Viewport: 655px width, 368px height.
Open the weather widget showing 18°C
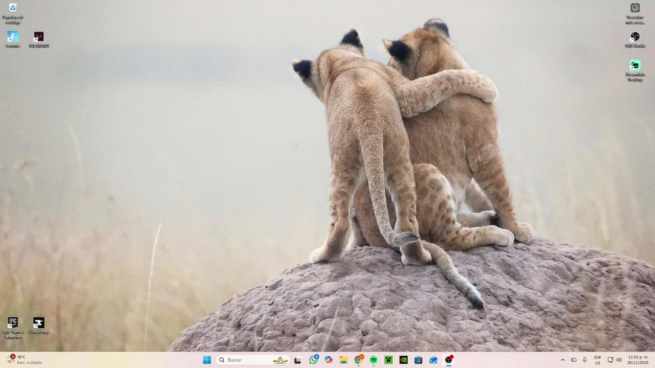[x=25, y=360]
